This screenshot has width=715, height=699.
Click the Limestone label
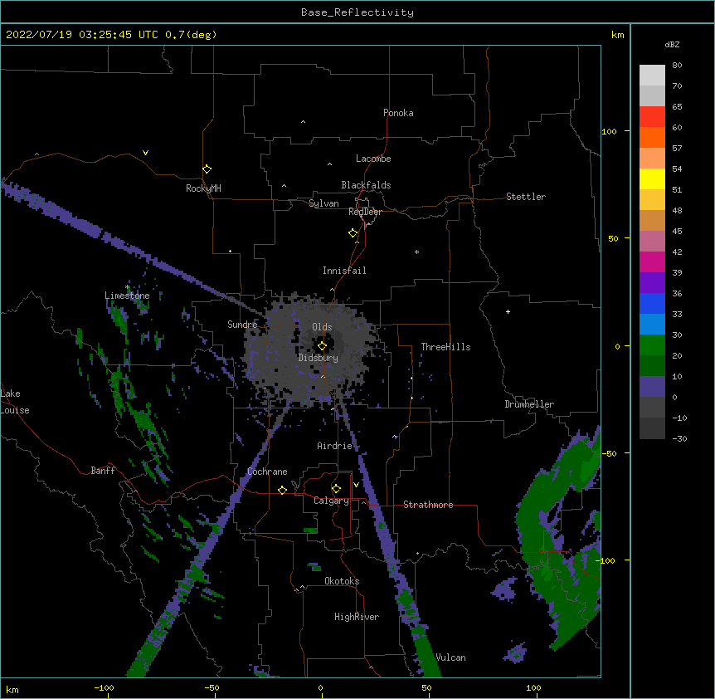point(127,296)
